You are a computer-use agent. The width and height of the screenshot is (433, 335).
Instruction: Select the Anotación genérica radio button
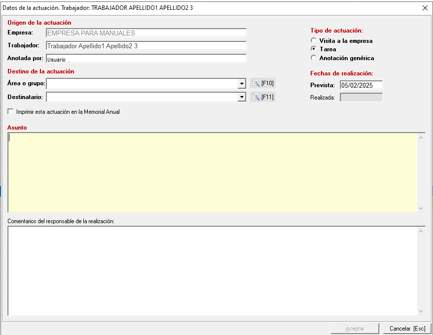coord(314,58)
